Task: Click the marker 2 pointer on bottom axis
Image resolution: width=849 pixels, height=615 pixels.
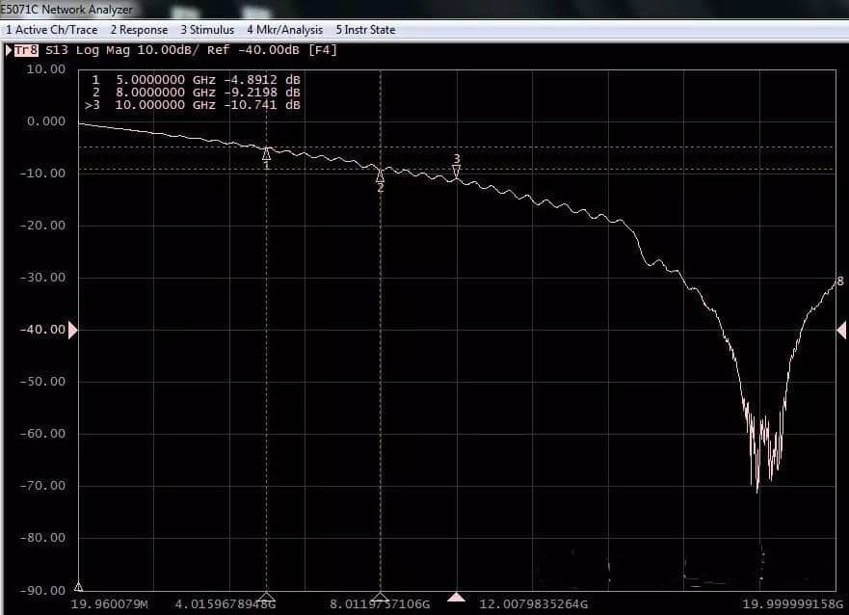Action: 381,597
